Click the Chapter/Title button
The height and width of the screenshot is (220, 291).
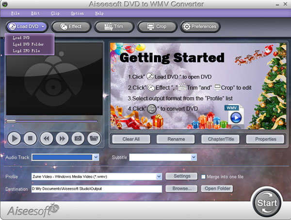pyautogui.click(x=221, y=139)
